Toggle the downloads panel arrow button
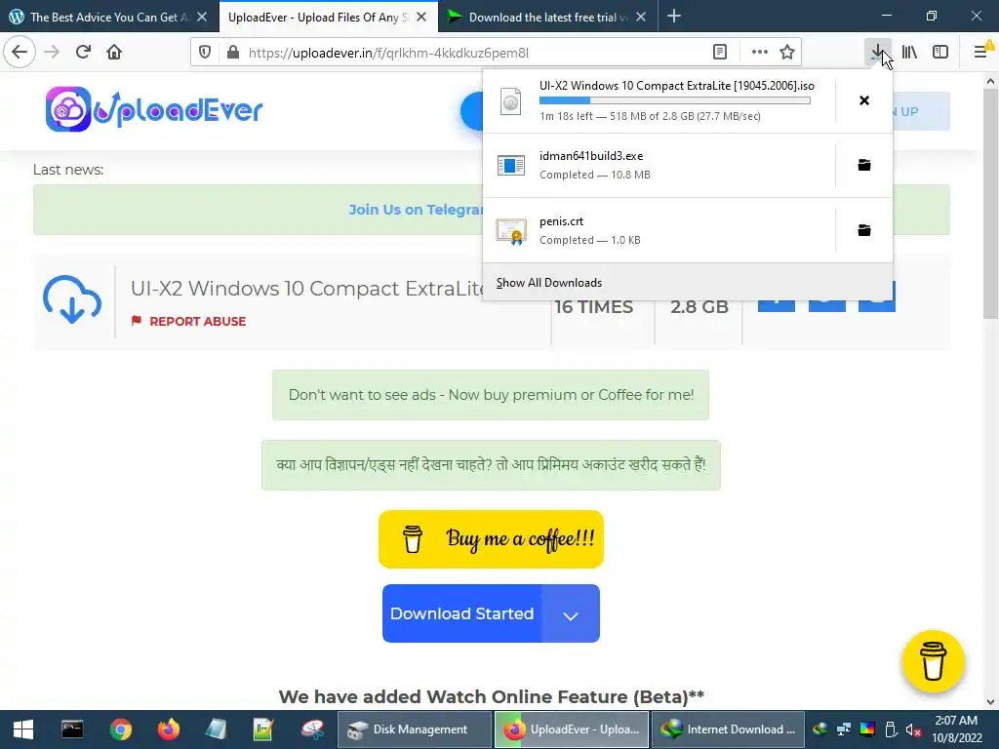Viewport: 999px width, 749px height. coord(877,53)
